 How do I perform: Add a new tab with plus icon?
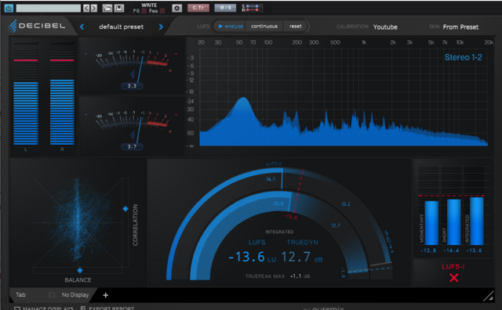tap(106, 295)
